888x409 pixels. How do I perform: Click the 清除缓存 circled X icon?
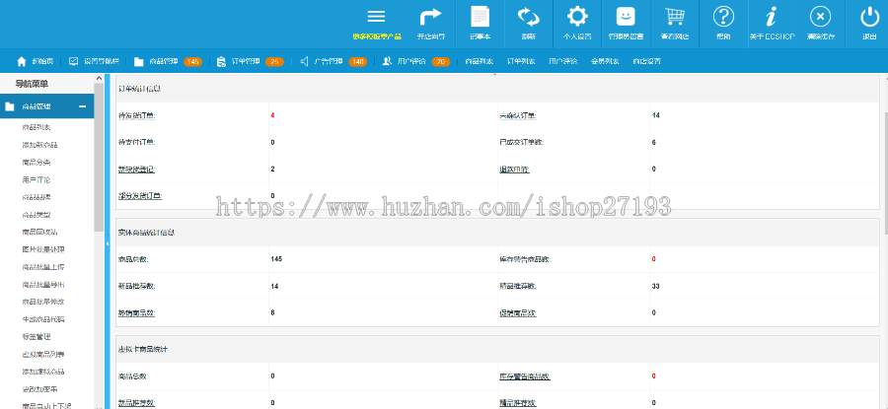[820, 17]
